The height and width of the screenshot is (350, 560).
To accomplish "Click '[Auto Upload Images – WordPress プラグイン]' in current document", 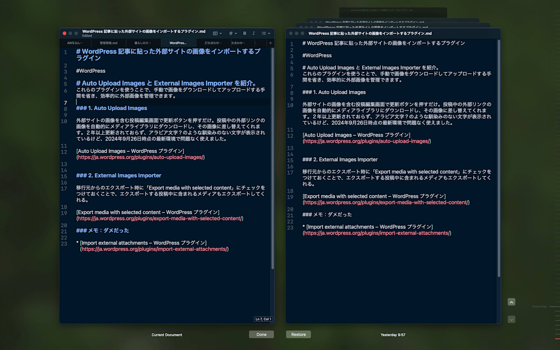I will (130, 151).
